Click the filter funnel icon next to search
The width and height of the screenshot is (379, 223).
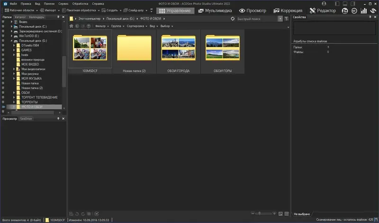pos(287,18)
